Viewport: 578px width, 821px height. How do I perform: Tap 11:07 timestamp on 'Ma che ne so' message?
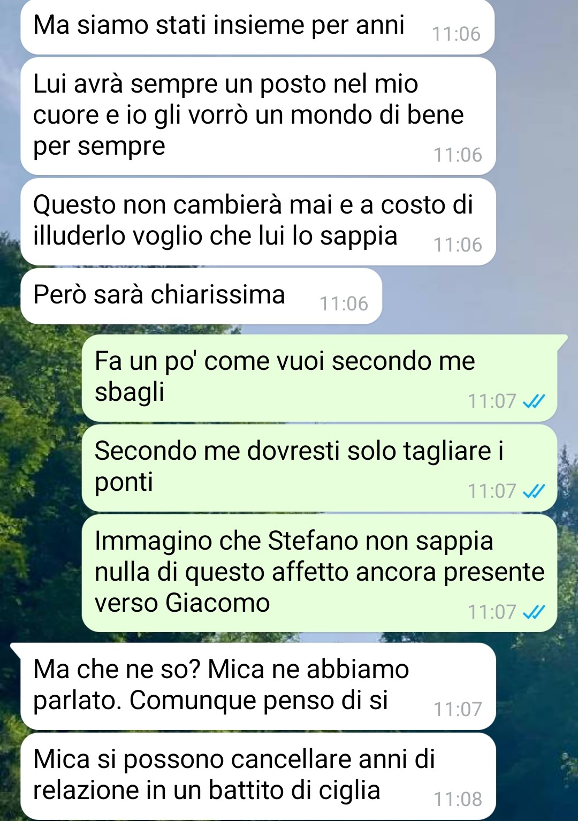pyautogui.click(x=458, y=709)
